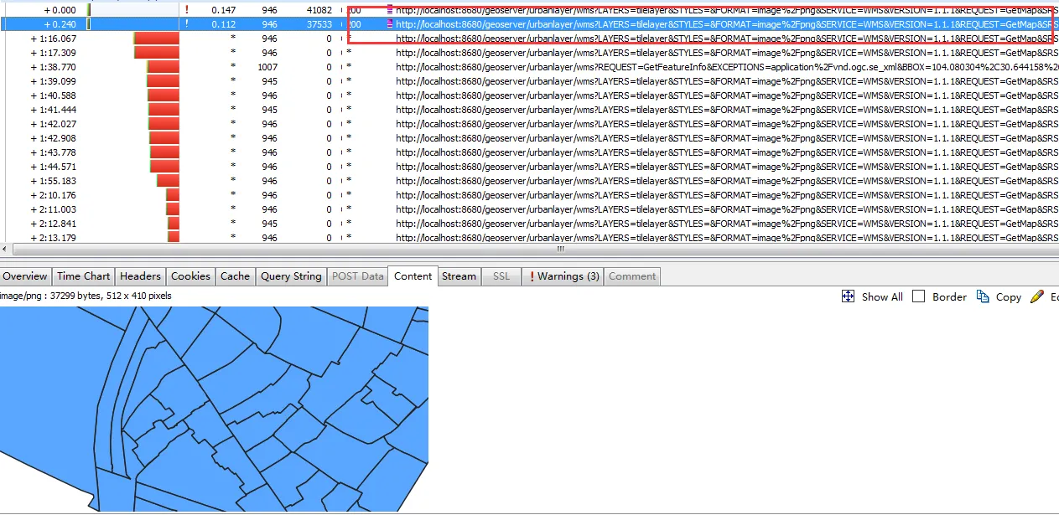Open the Overview tab

25,276
